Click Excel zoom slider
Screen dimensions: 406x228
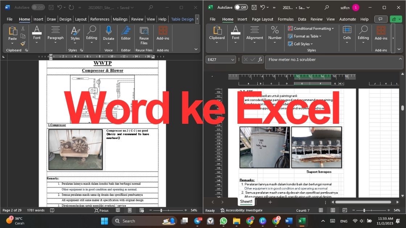[371, 210]
